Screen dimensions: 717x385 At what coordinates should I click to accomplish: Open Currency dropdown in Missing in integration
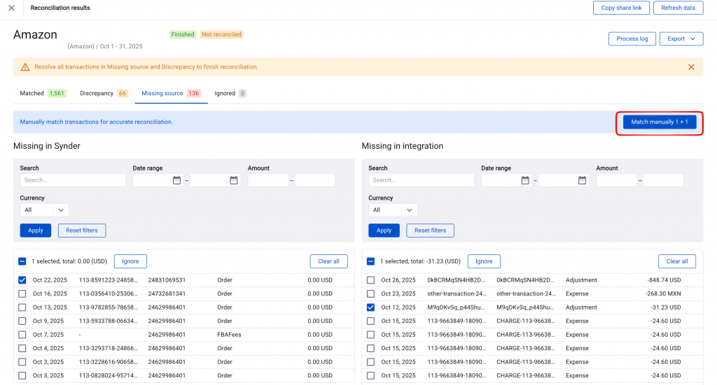[x=393, y=210]
